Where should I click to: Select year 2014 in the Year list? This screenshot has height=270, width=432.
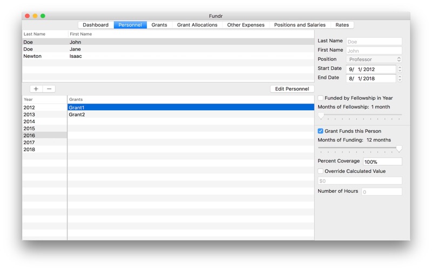(45, 122)
